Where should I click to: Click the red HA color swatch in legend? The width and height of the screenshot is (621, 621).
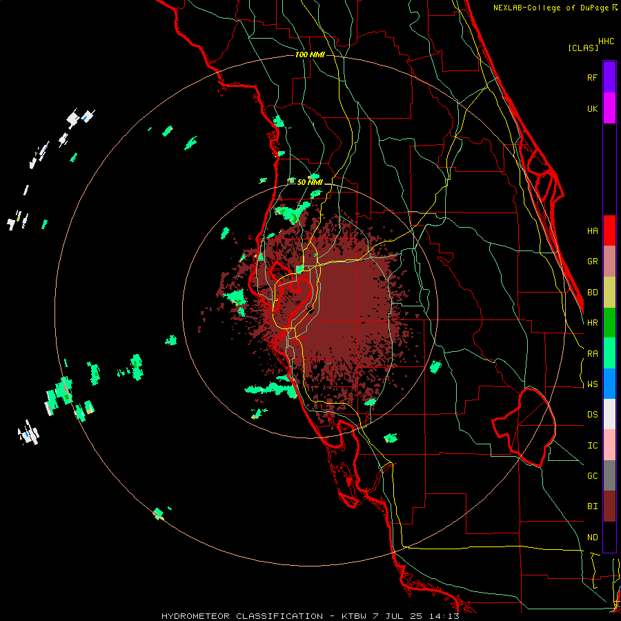pyautogui.click(x=609, y=230)
